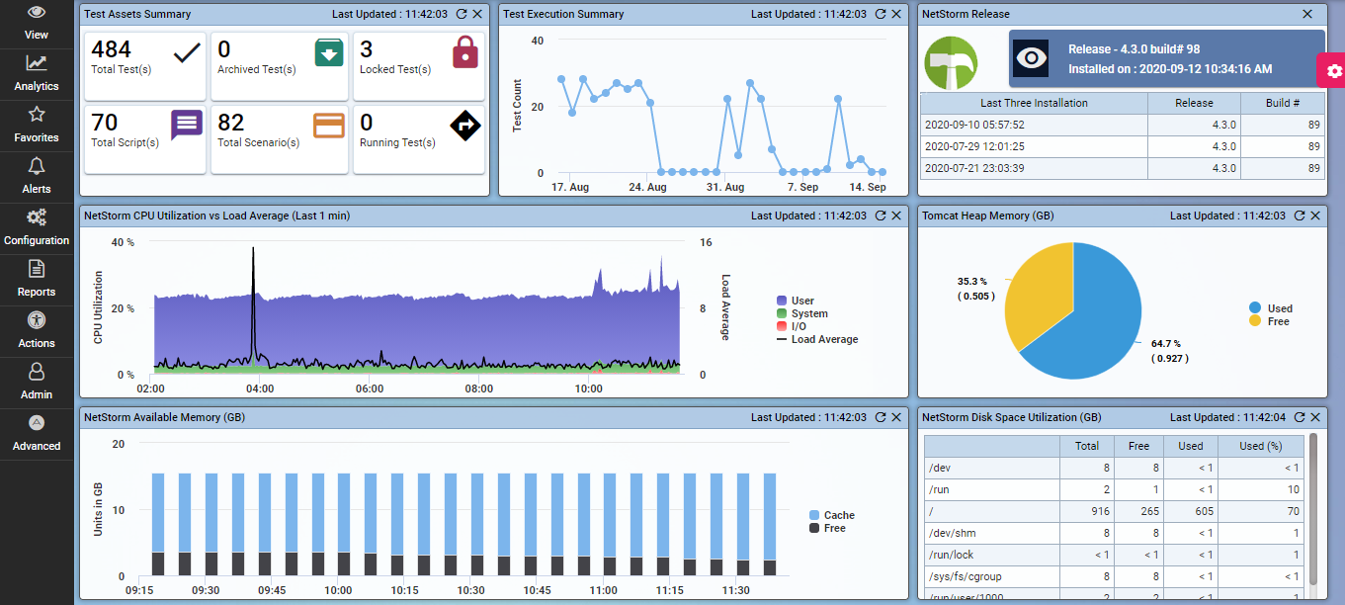Click the "Release - 4.3.0 build# 98" text
The height and width of the screenshot is (605, 1345).
(x=1135, y=49)
